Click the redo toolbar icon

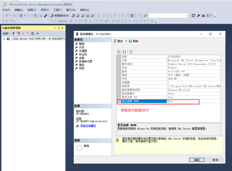click(x=123, y=16)
